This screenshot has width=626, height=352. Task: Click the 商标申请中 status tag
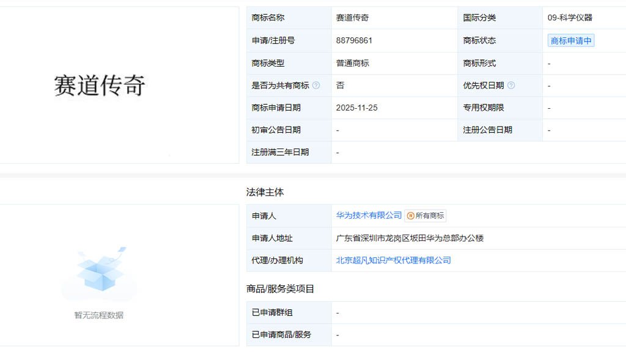click(x=571, y=41)
